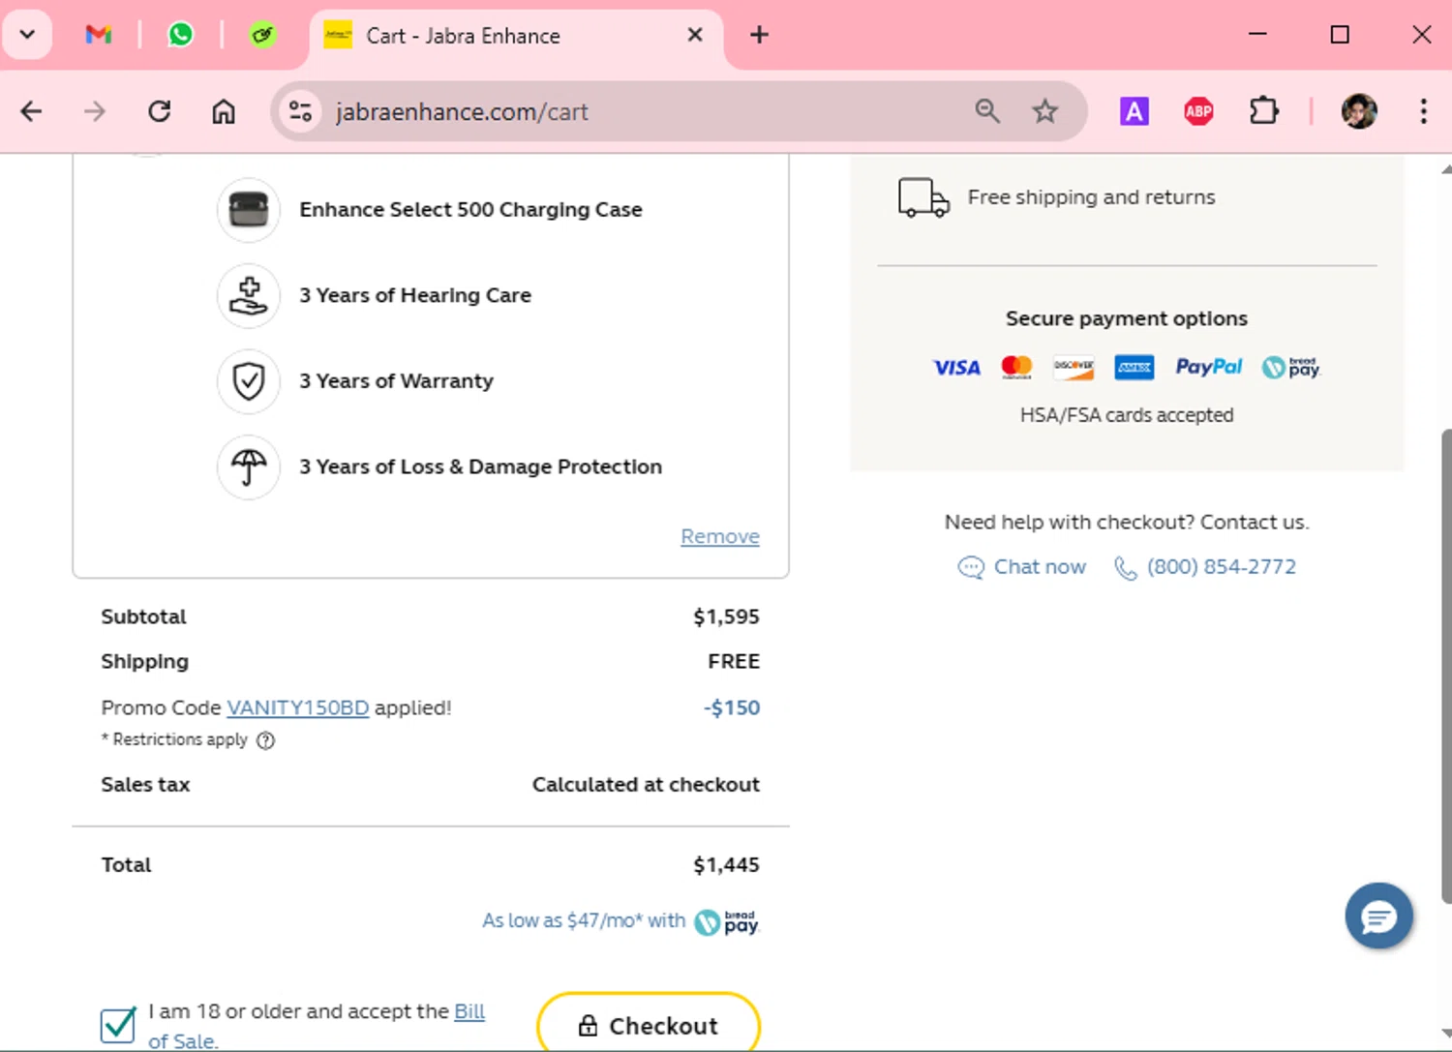1452x1052 pixels.
Task: Click the free shipping truck icon
Action: point(923,197)
